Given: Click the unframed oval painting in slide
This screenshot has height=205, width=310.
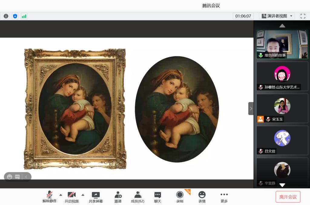Looking at the screenshot, I should 177,109.
